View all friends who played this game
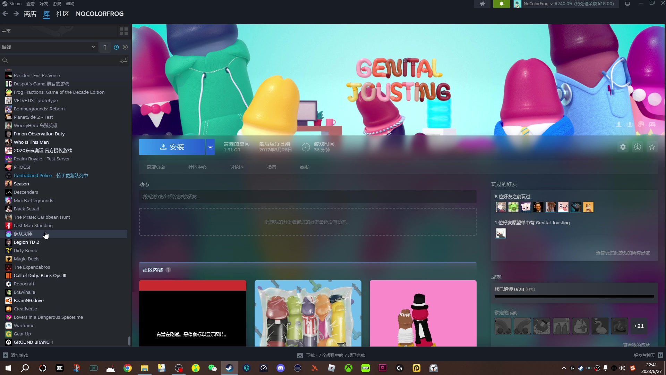 [623, 253]
